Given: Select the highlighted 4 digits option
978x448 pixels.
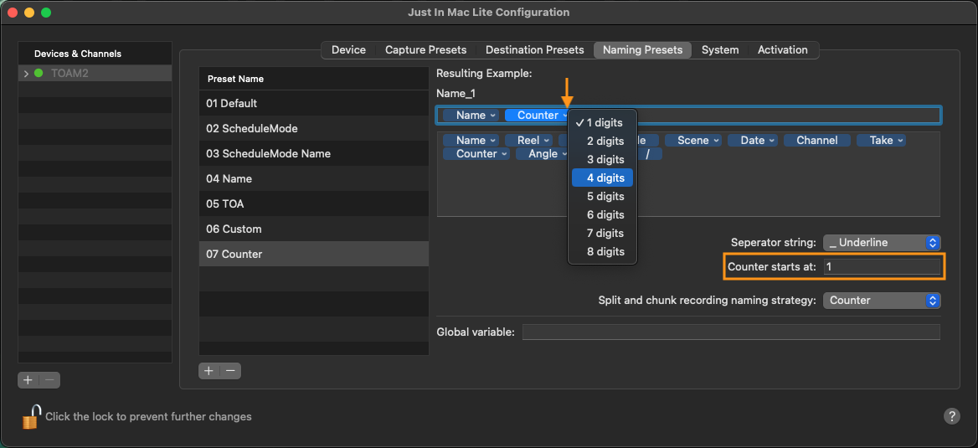Looking at the screenshot, I should 603,178.
